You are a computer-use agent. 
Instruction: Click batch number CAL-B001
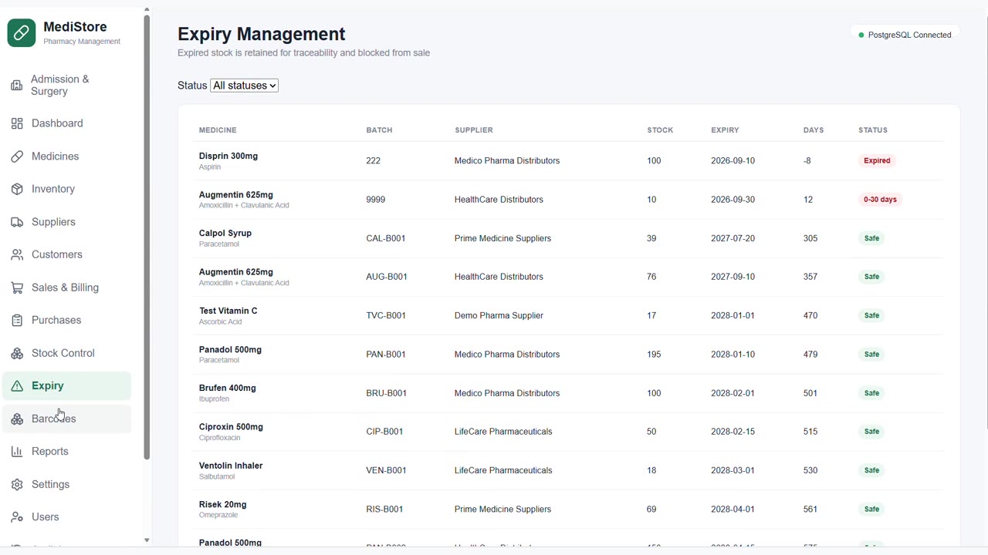point(386,238)
